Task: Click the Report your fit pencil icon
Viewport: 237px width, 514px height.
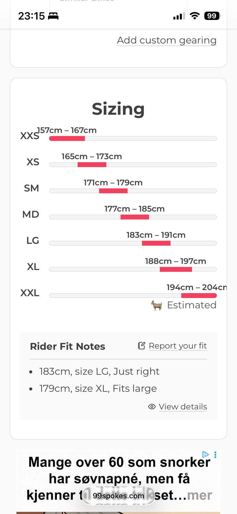Action: 141,346
